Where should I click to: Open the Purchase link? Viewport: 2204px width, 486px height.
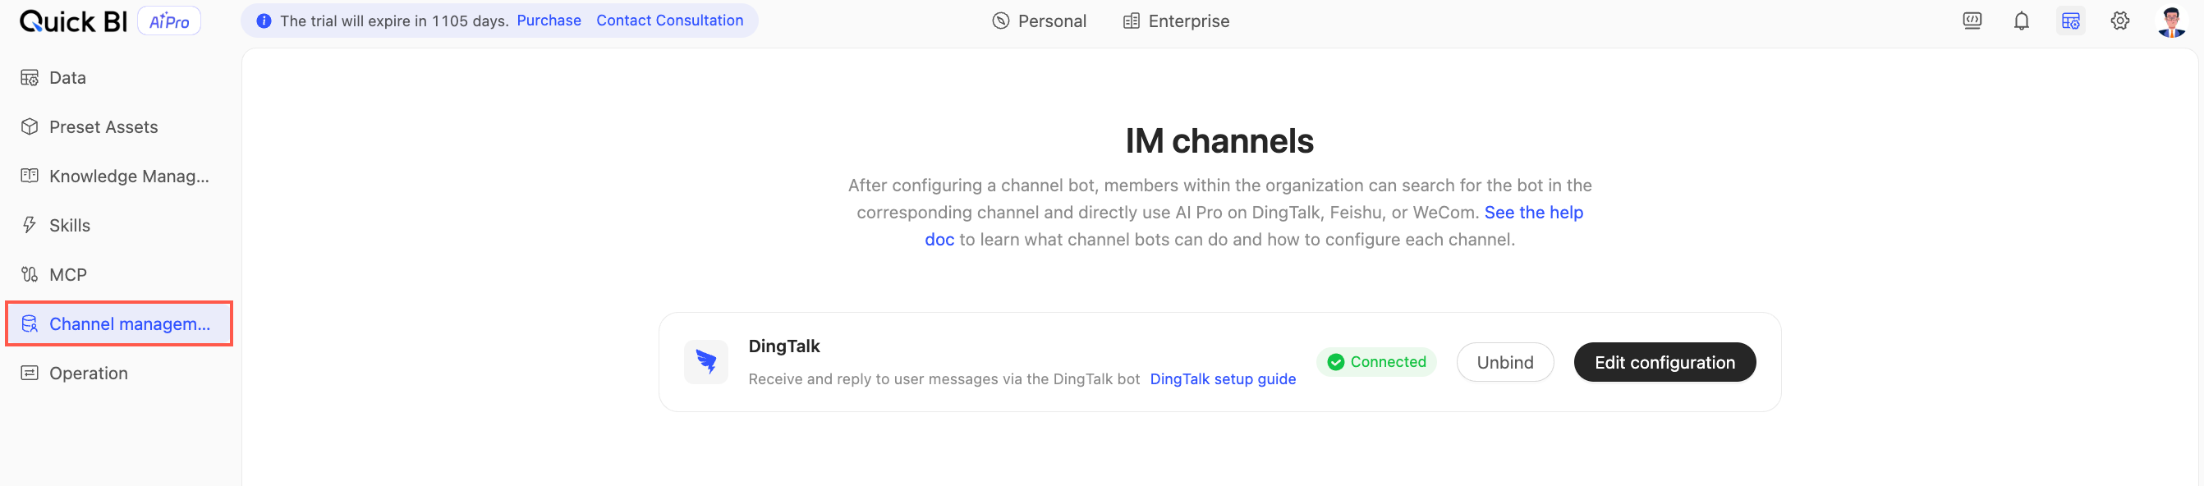pyautogui.click(x=549, y=21)
